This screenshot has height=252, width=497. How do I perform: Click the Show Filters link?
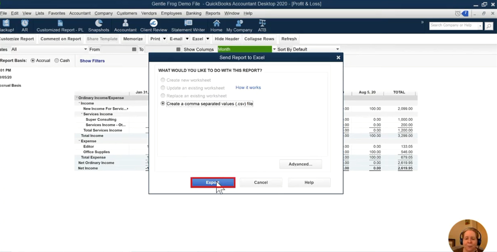point(92,61)
